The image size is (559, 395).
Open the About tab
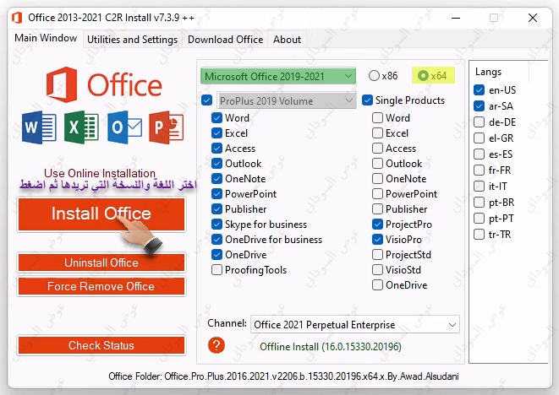[287, 39]
